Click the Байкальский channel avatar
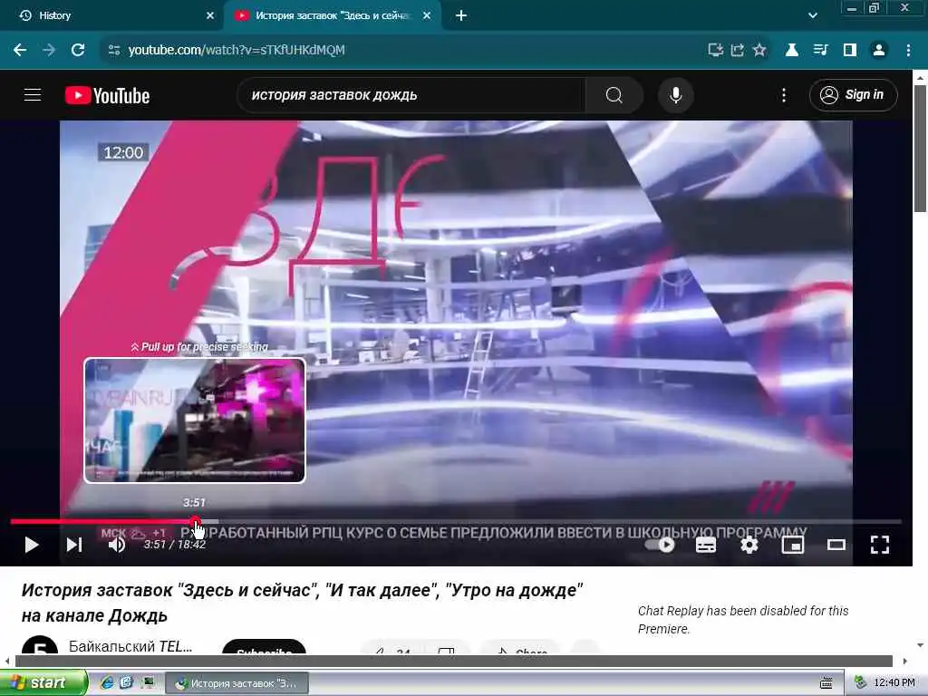Viewport: 928px width, 696px height. click(x=40, y=645)
